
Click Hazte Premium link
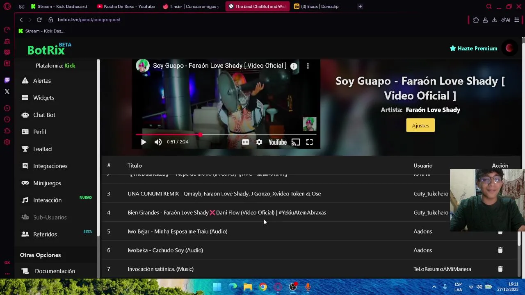point(473,48)
